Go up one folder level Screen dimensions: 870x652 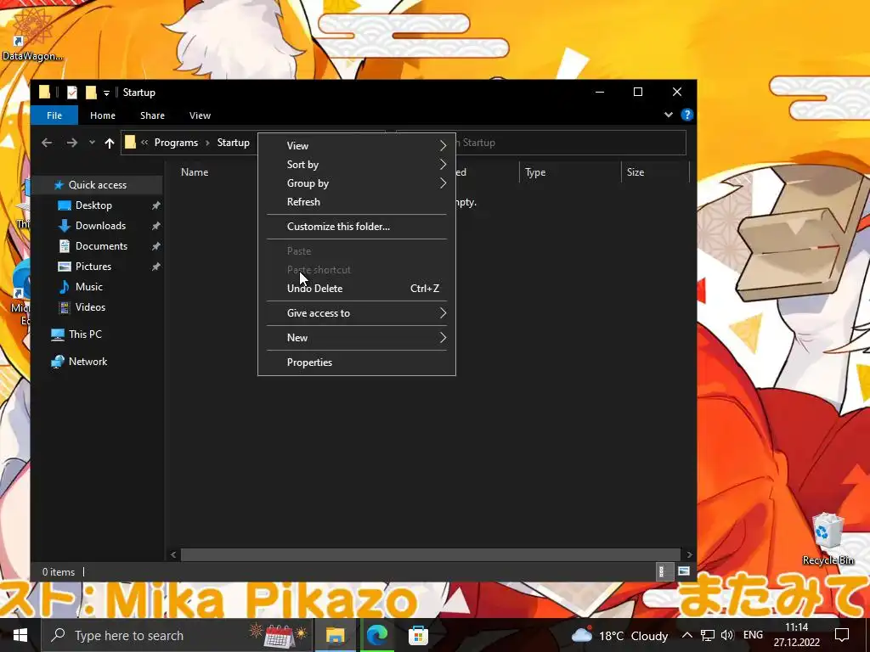pos(110,143)
